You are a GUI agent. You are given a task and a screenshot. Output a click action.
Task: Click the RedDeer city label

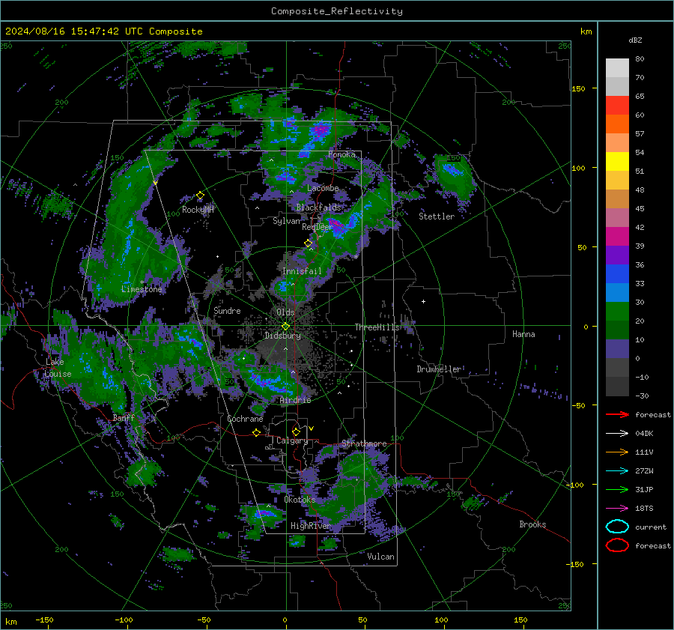(317, 227)
